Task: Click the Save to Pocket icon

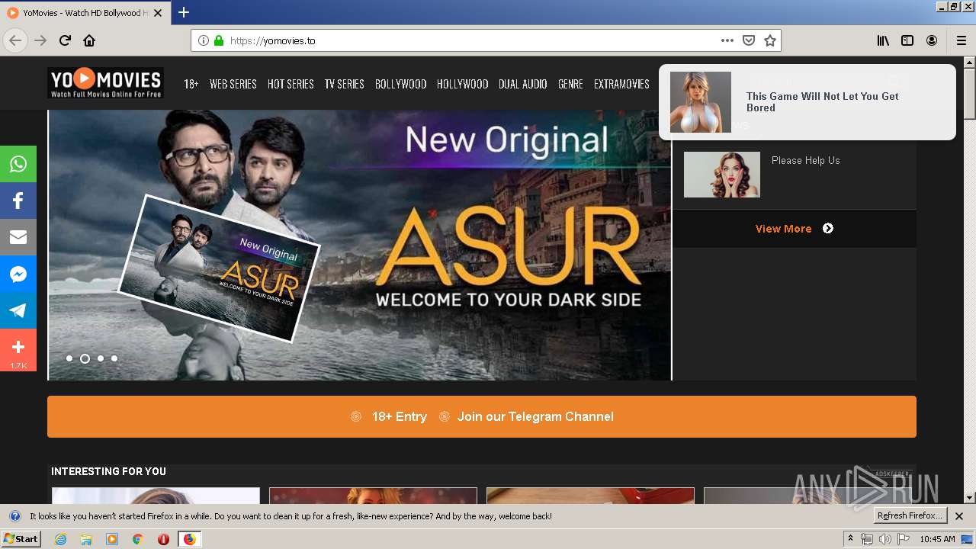Action: point(749,40)
